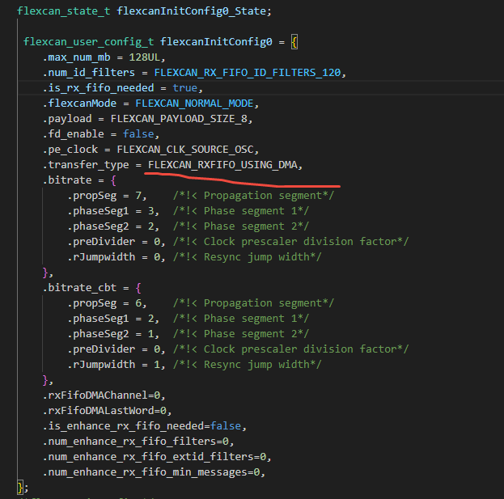Click the opening brace of .bitrate_cbt block
Viewport: 504px width, 499px height.
click(138, 288)
